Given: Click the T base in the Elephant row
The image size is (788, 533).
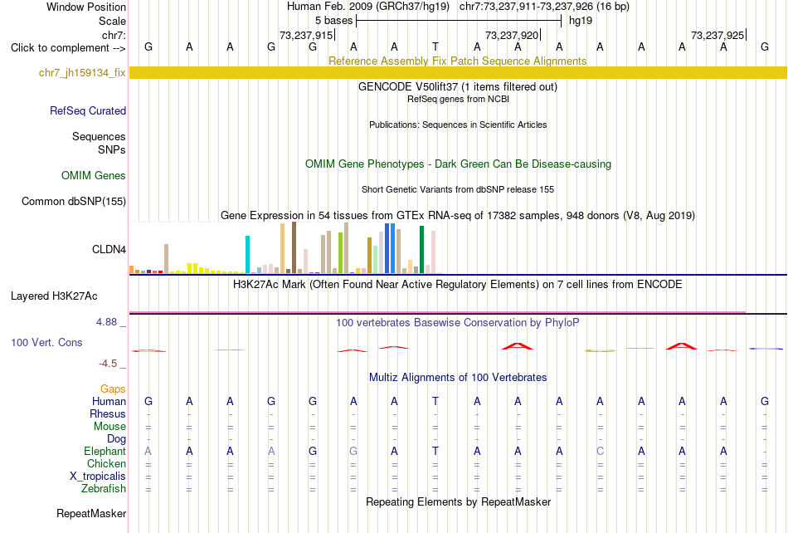Looking at the screenshot, I should click(435, 451).
